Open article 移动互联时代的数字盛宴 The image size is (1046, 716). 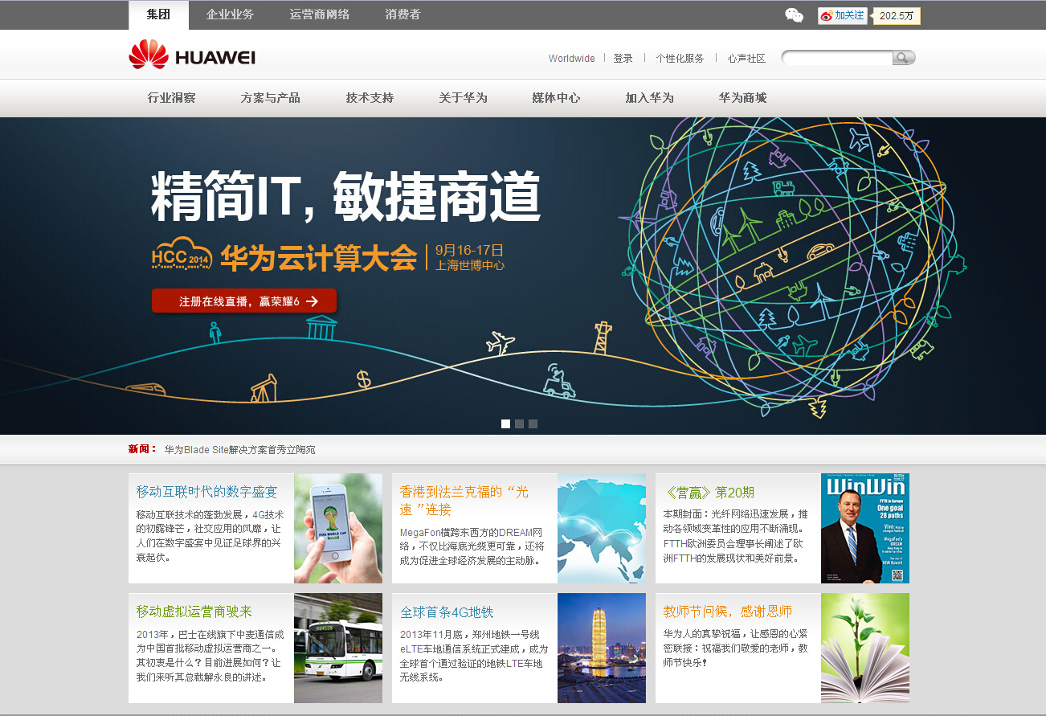[206, 492]
